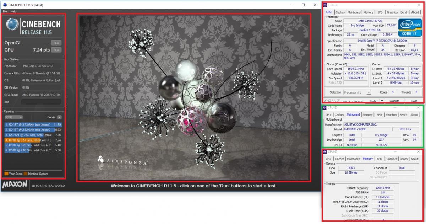
Task: Click the Validate button in CPU-Z
Action: [394, 101]
